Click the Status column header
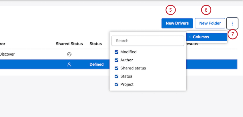Image resolution: width=243 pixels, height=117 pixels. click(x=95, y=44)
